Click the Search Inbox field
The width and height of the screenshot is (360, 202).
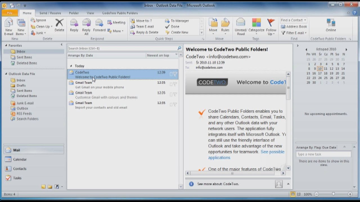122,48
